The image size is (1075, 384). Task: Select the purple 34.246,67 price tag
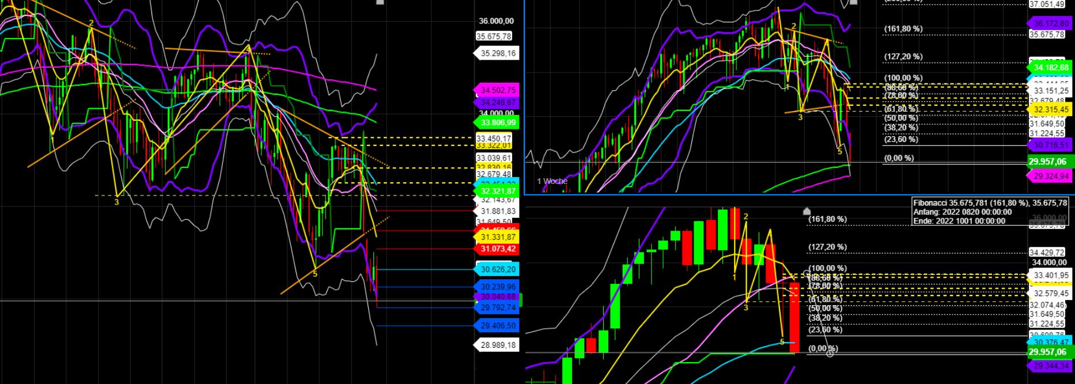(495, 102)
